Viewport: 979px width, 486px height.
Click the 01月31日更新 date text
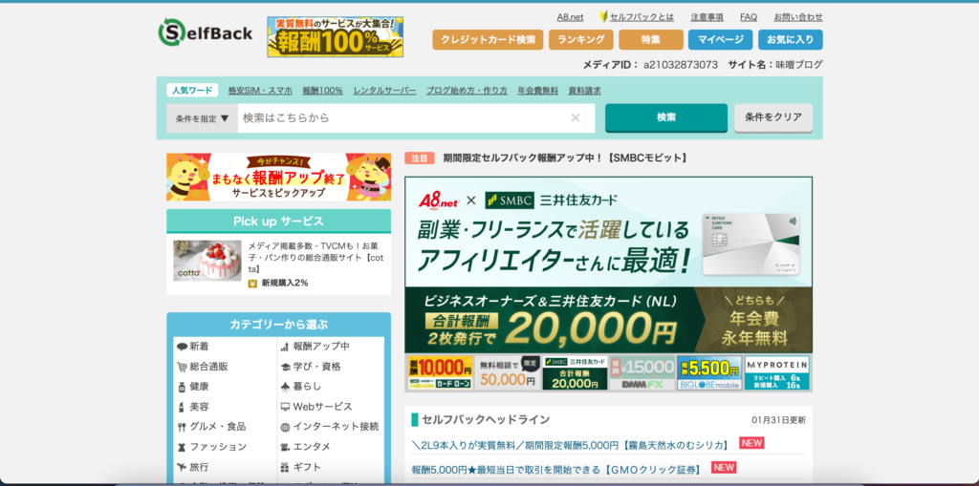click(778, 420)
